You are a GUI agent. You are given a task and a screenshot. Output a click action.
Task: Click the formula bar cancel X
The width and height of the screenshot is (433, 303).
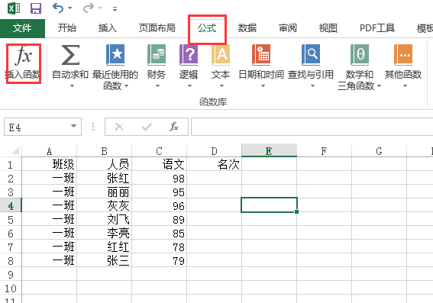(x=119, y=127)
